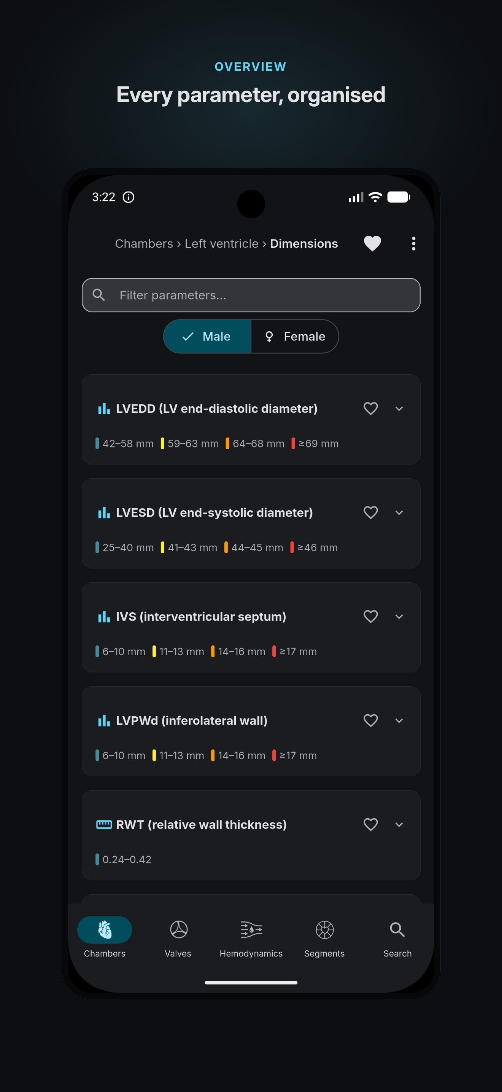This screenshot has height=1092, width=502.
Task: Focus the Filter parameters search field
Action: (x=251, y=295)
